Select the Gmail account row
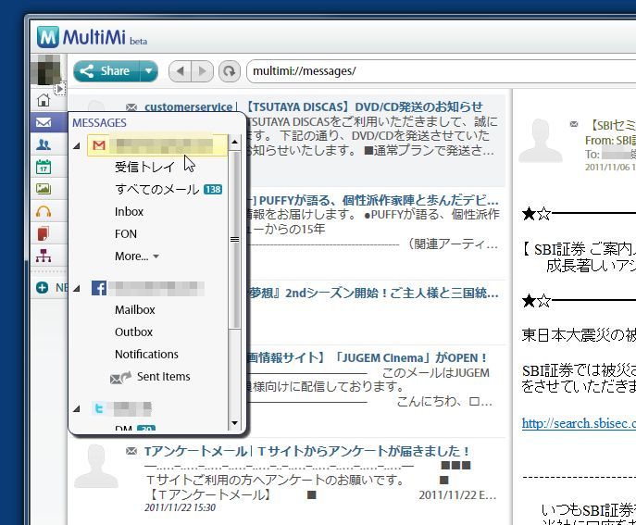Screen dimensions: 636x525 pyautogui.click(x=157, y=145)
